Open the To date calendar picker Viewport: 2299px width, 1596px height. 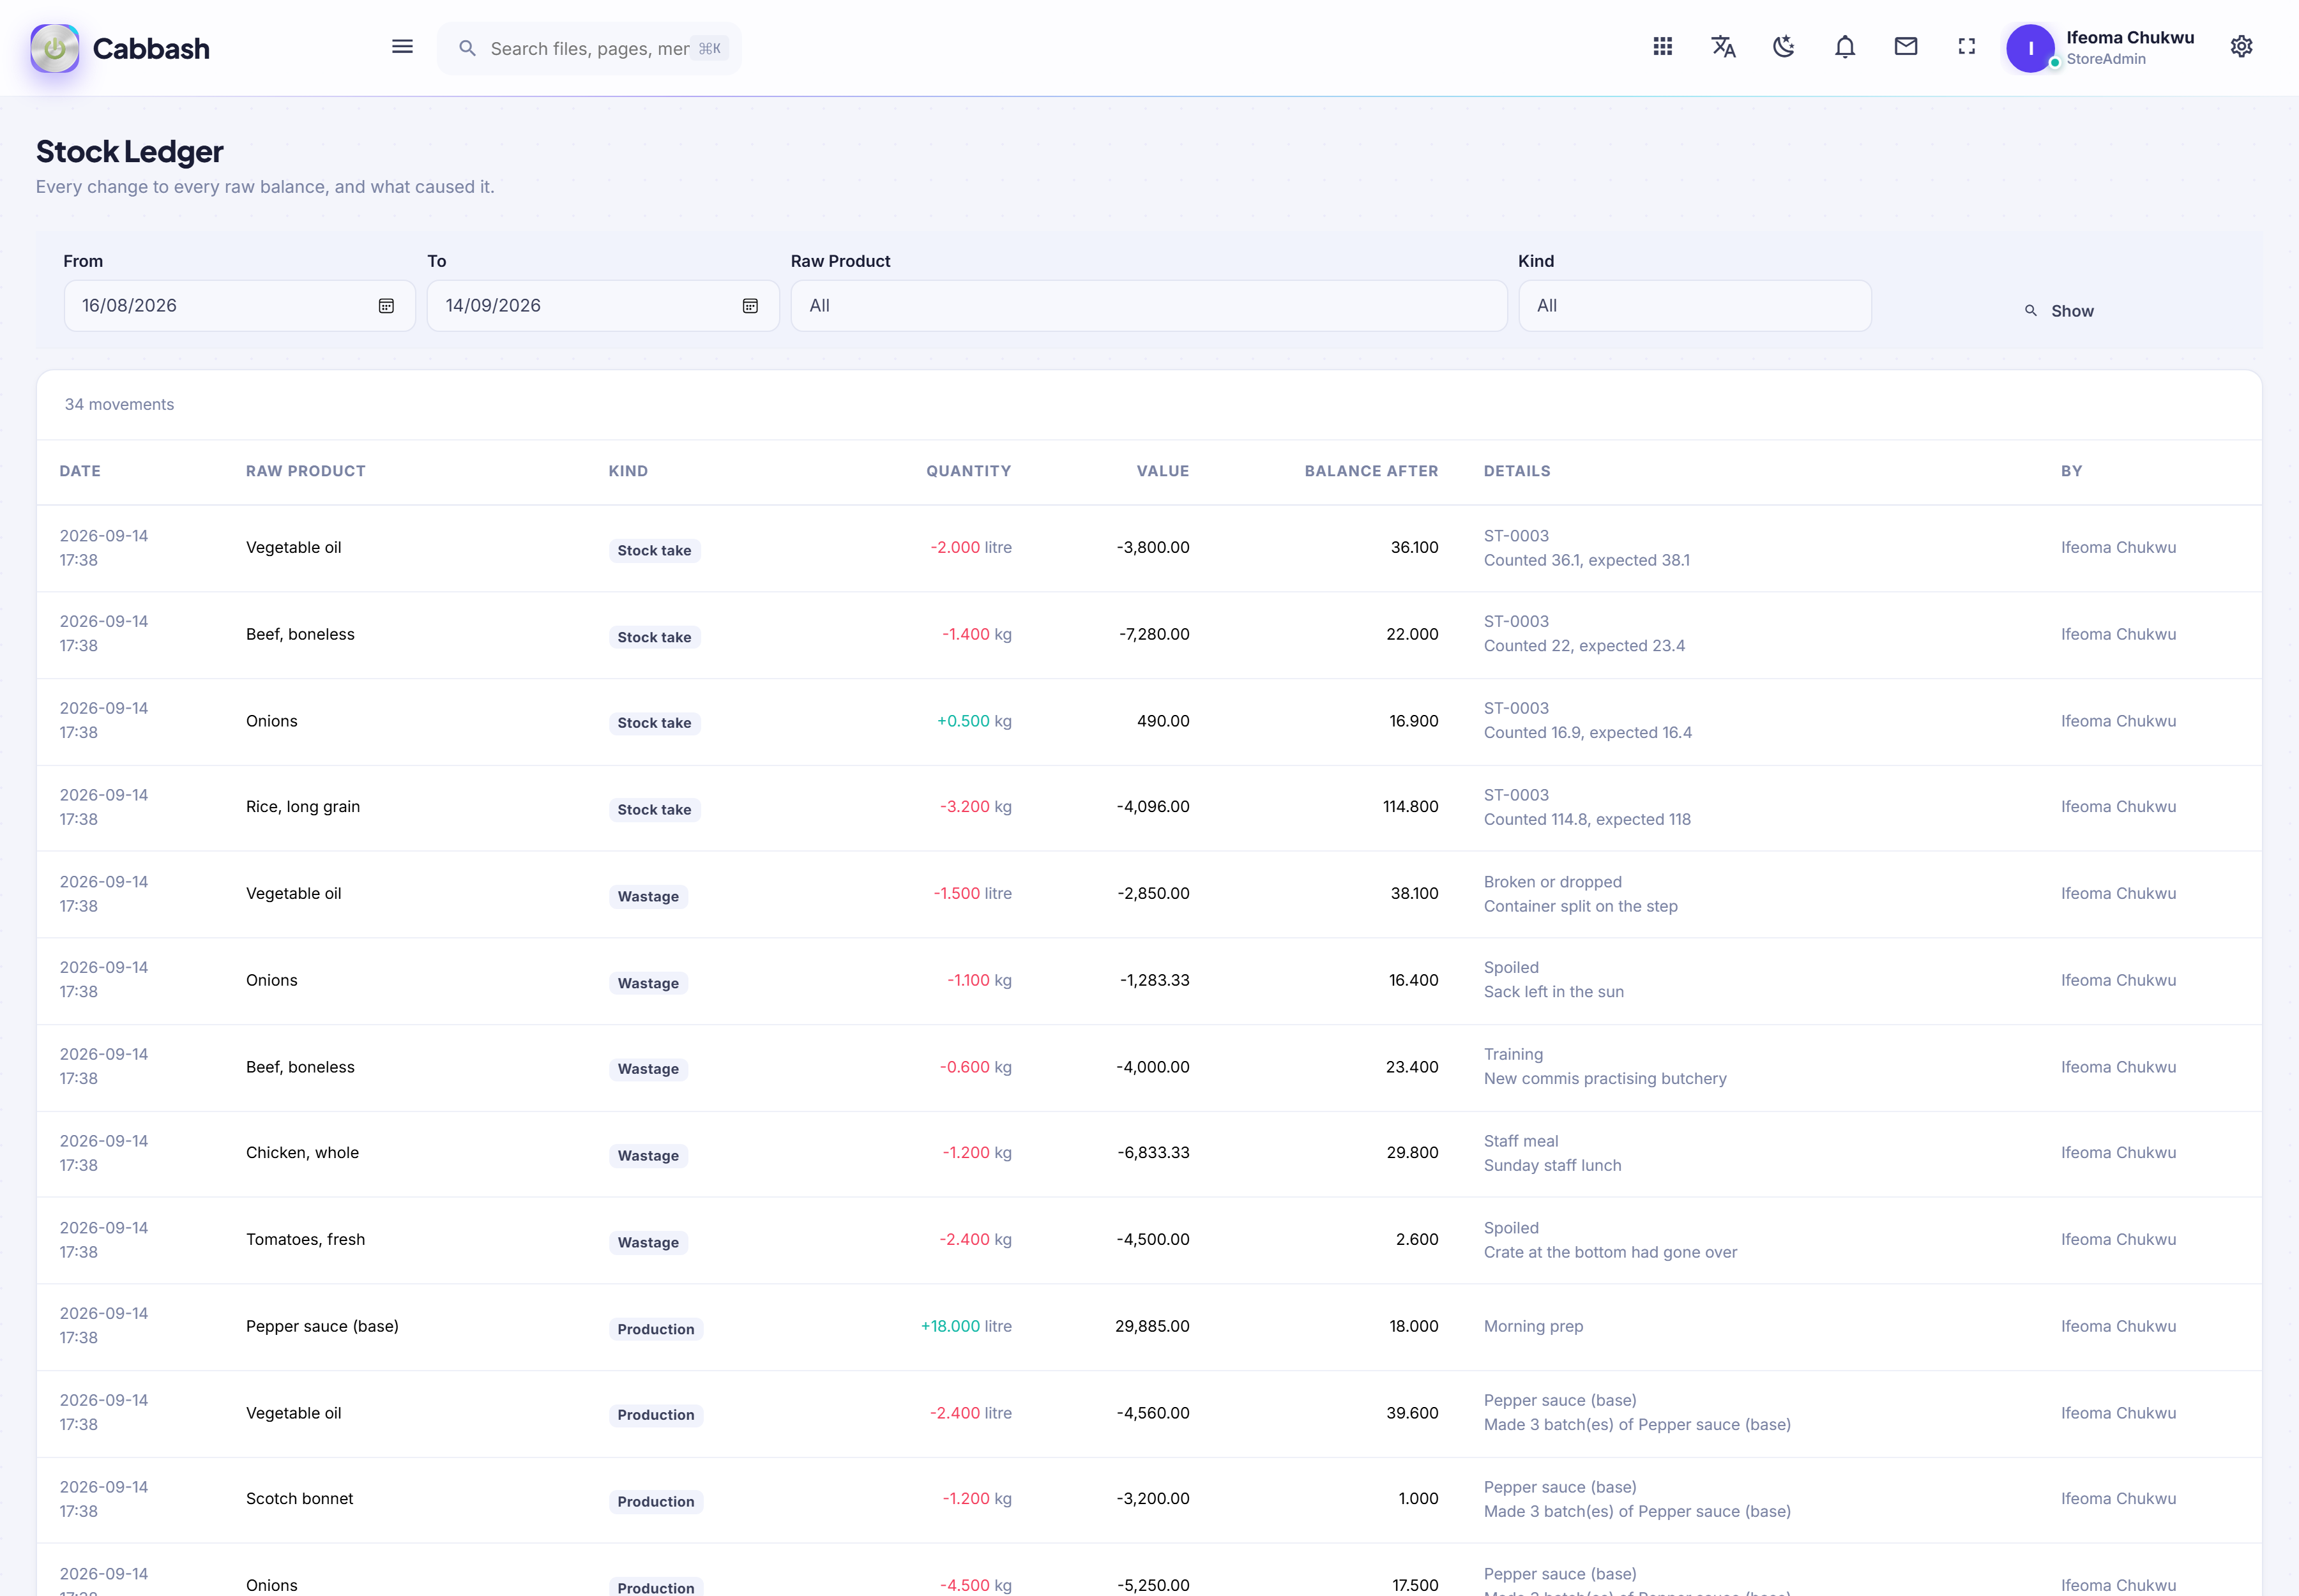(750, 306)
